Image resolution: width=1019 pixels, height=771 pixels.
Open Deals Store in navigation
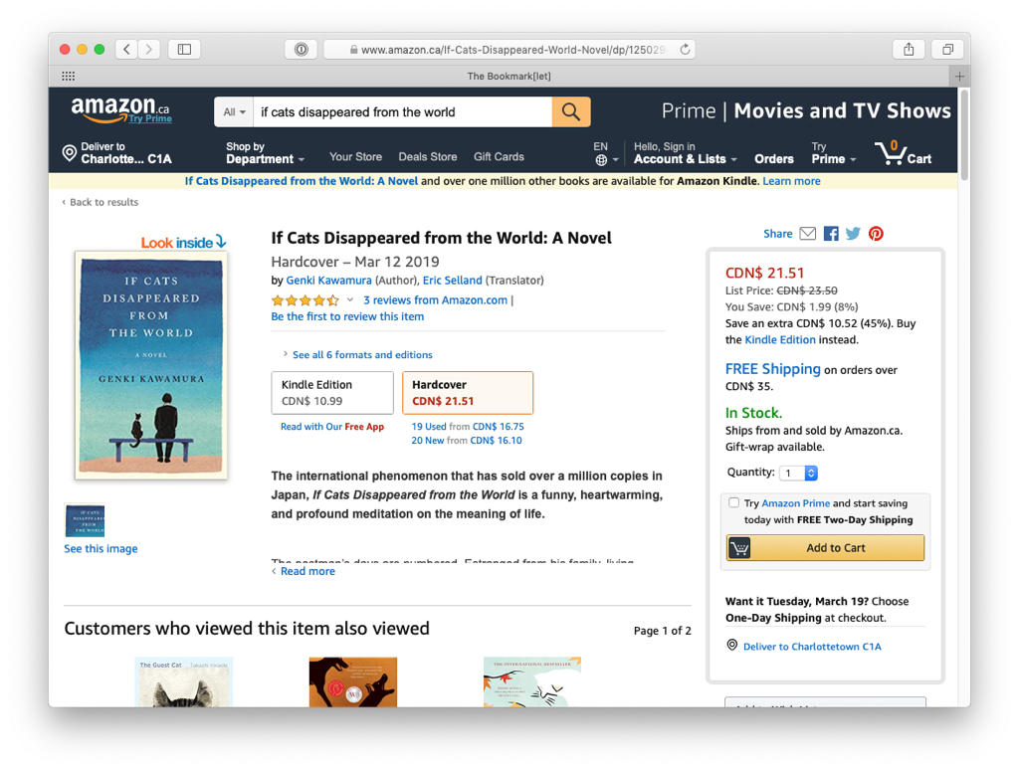click(x=428, y=156)
